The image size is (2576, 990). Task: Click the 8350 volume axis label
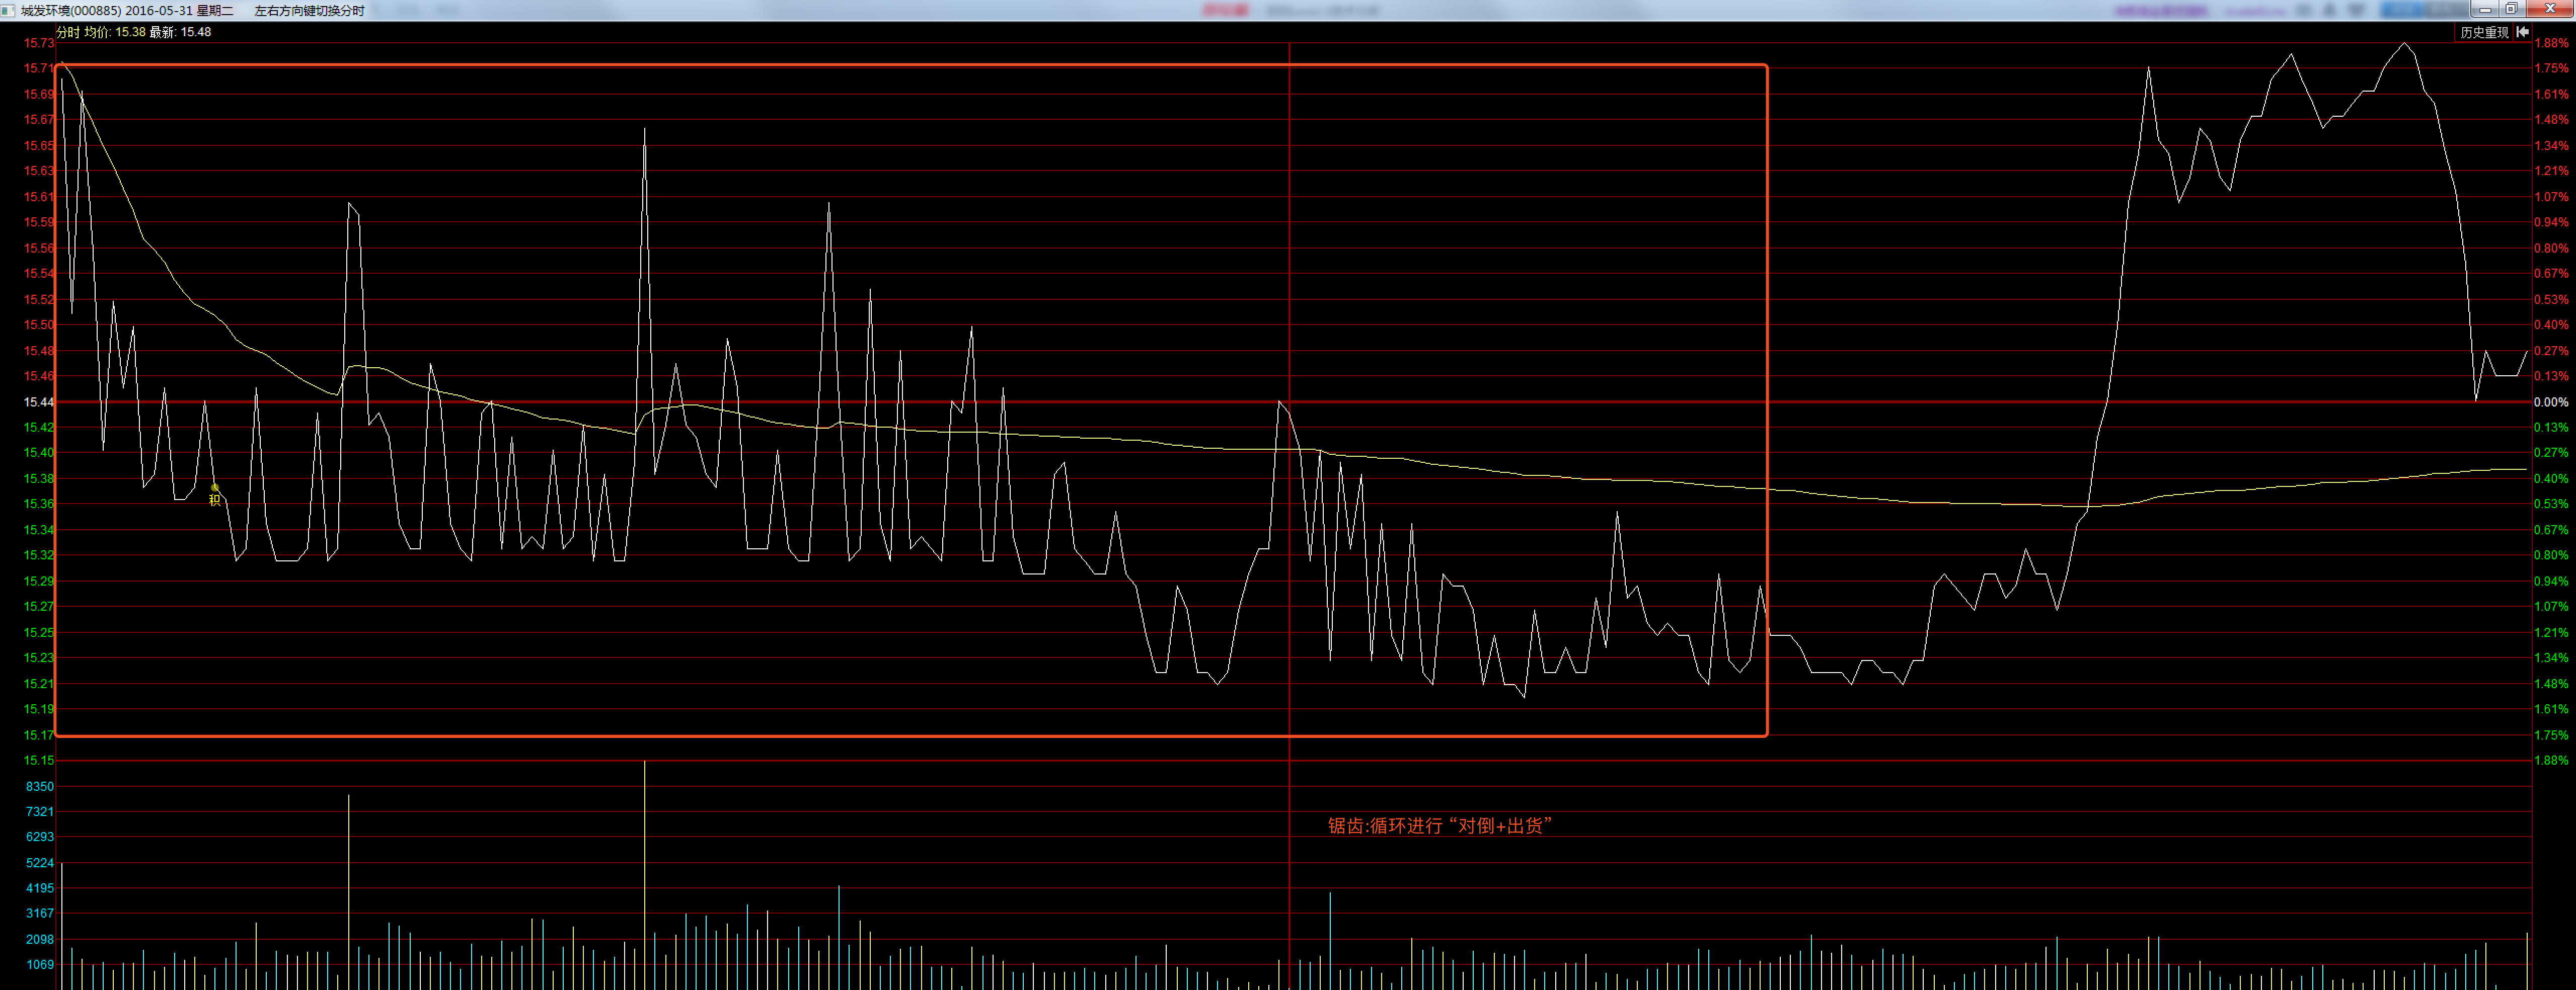pyautogui.click(x=40, y=786)
